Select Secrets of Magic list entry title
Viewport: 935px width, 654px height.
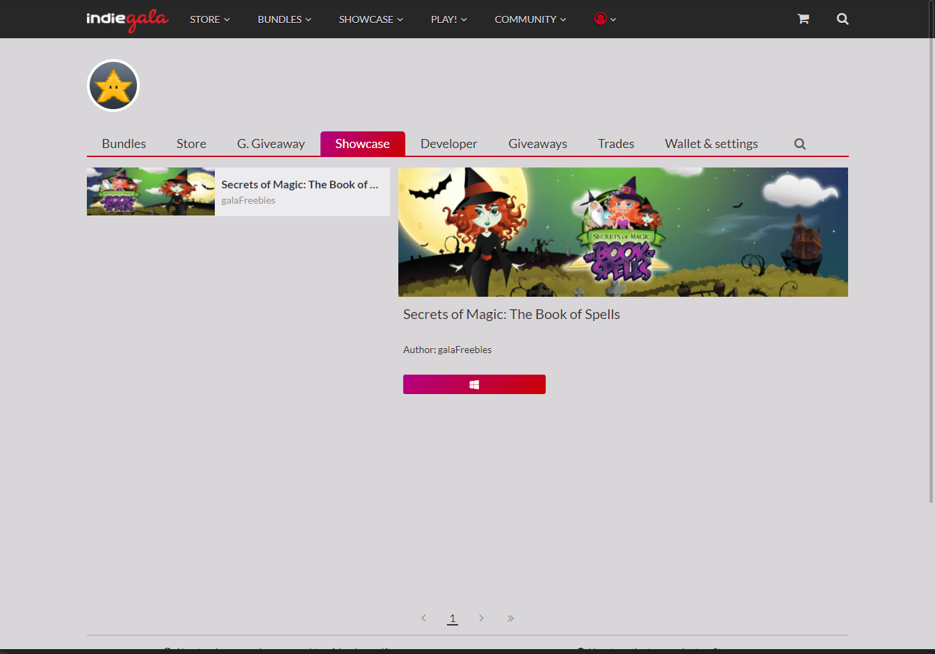(300, 184)
